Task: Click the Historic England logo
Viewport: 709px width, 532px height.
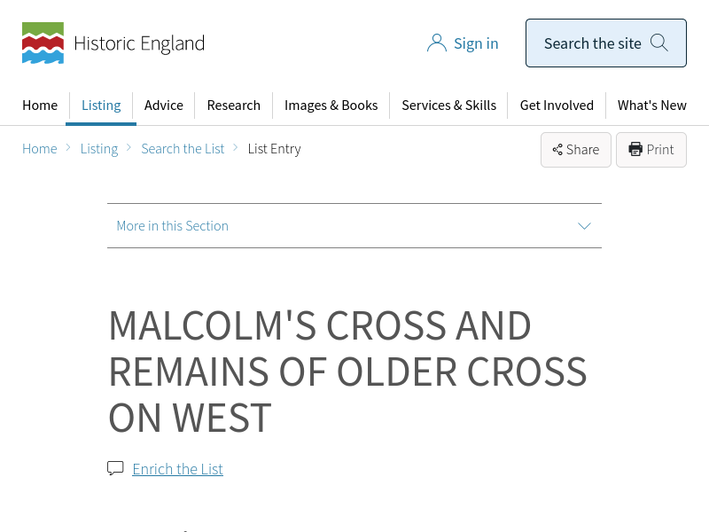Action: (113, 43)
